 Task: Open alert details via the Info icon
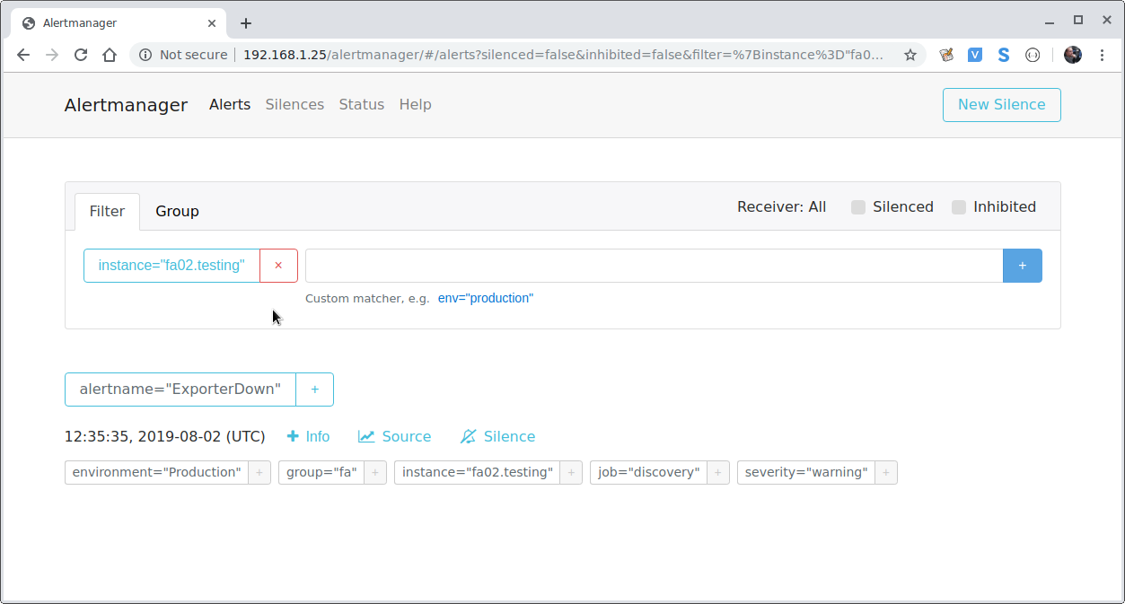308,436
